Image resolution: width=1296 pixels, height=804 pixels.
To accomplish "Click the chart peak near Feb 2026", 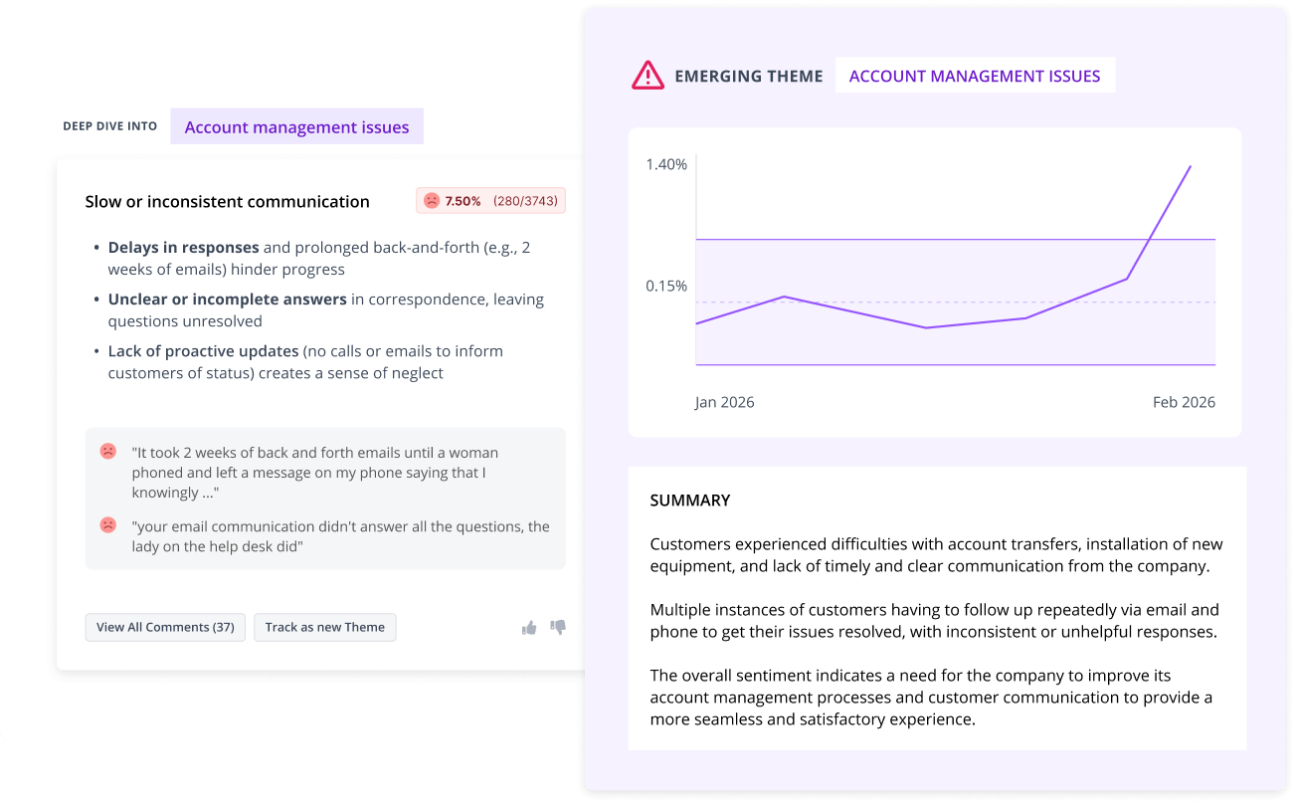I will (1190, 167).
